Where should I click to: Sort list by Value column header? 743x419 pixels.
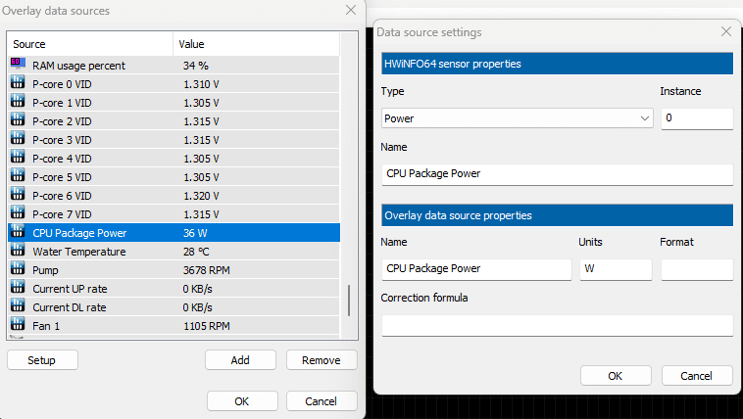[x=255, y=44]
